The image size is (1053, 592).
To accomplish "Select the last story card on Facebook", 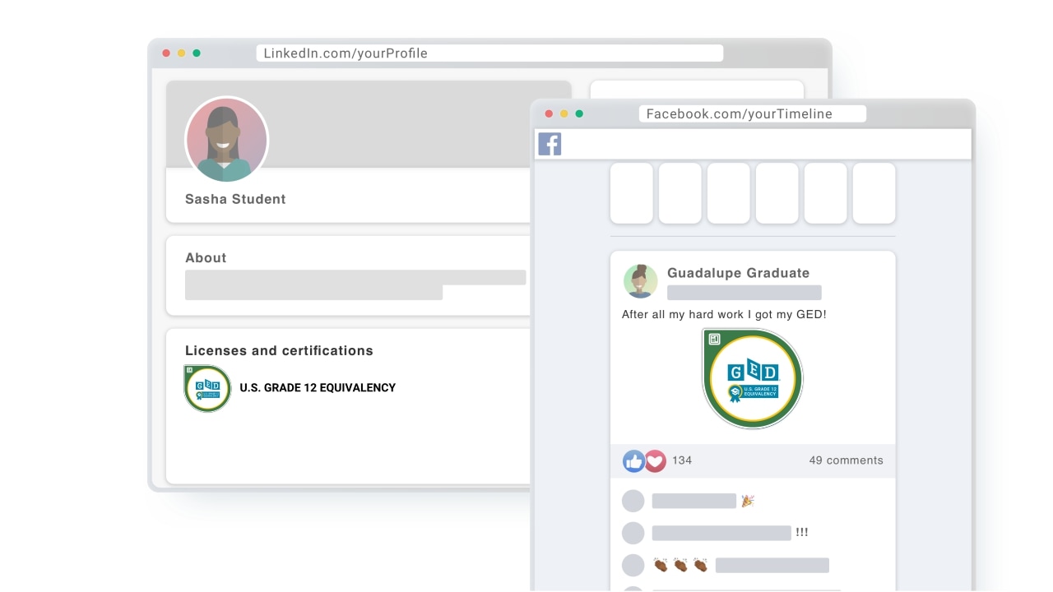I will (x=874, y=193).
